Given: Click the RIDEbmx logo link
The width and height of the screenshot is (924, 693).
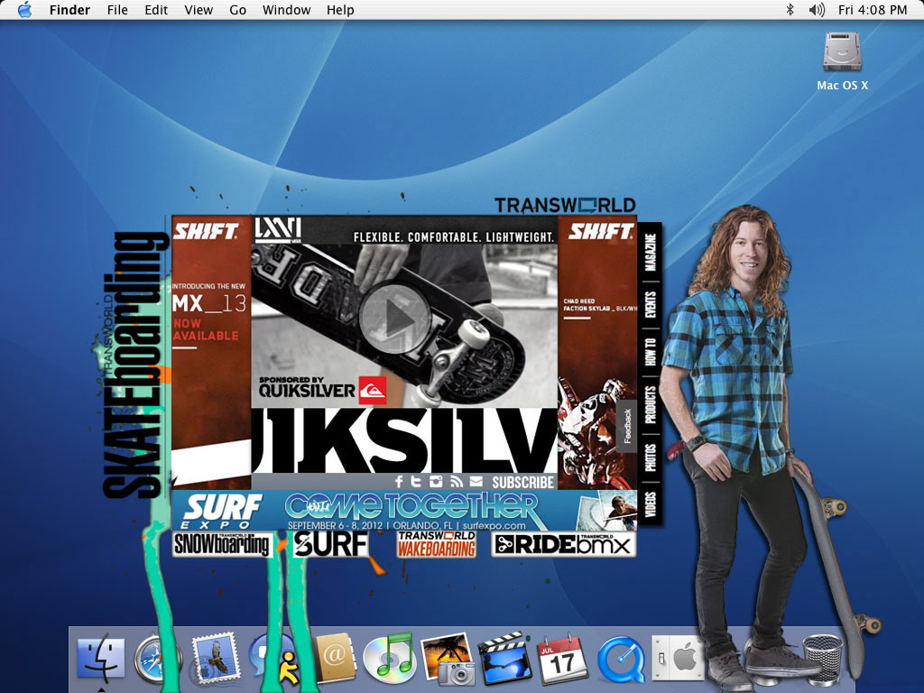Looking at the screenshot, I should tap(563, 544).
